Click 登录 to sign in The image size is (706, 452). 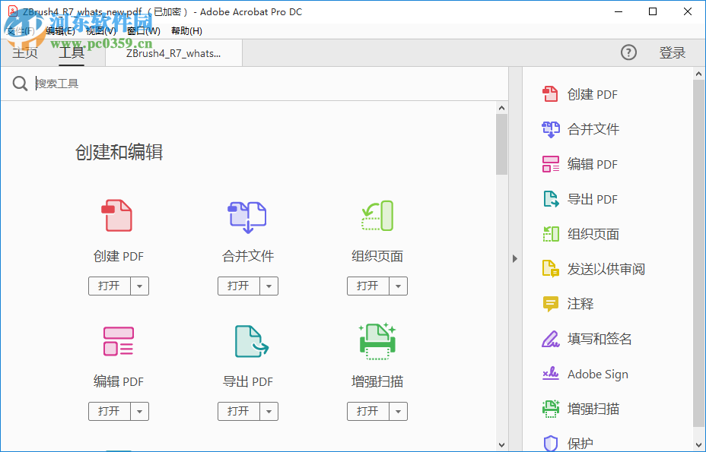pos(673,52)
